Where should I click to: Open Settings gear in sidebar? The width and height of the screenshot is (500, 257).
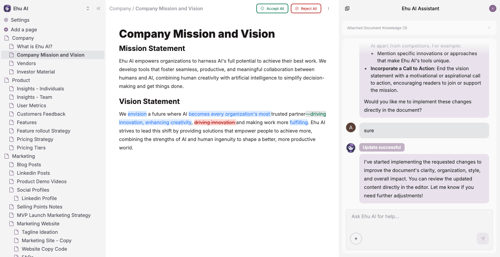pos(6,20)
